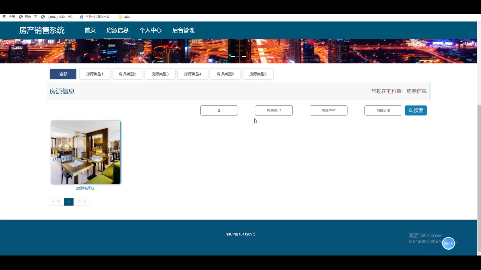Screen dimensions: 481x270
Task: Click the last carousel indicator dash
Action: click(244, 56)
